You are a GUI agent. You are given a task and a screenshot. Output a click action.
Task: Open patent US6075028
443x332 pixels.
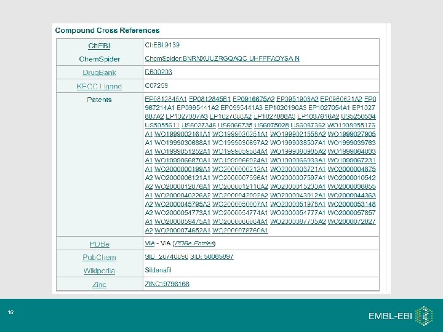pyautogui.click(x=271, y=125)
